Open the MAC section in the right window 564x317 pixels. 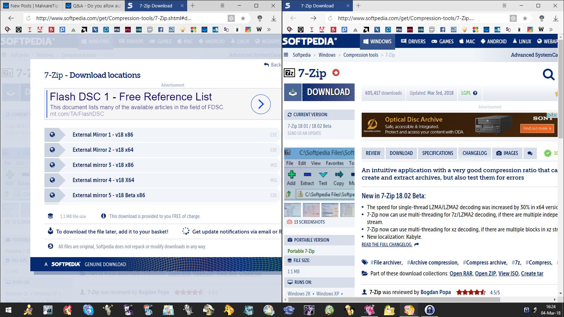[467, 41]
